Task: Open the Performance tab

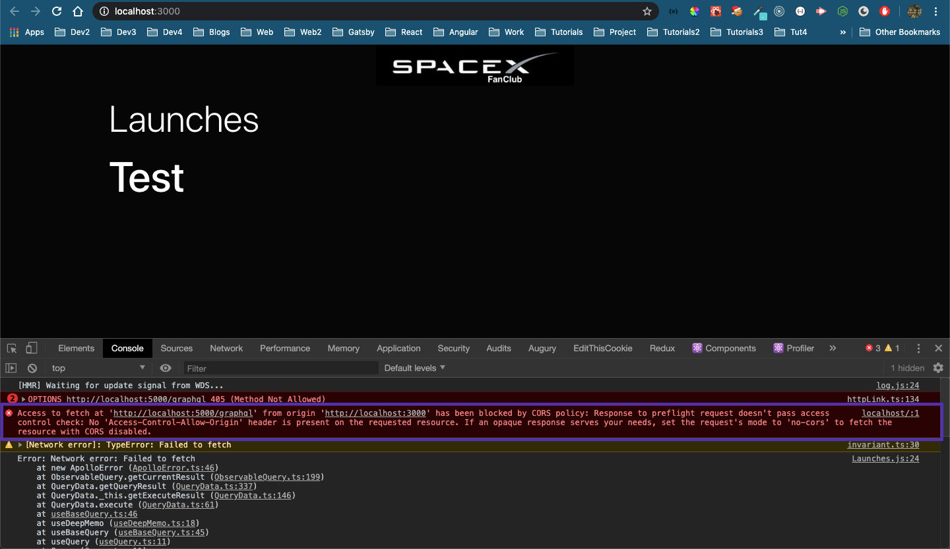Action: (285, 348)
